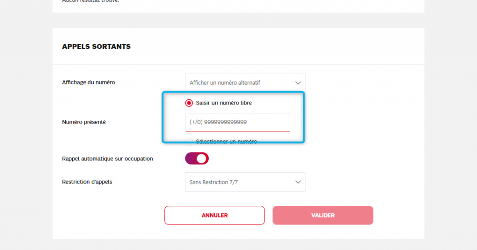Image resolution: width=477 pixels, height=250 pixels.
Task: Click the chevron in the Restriction d'appels dropdown
Action: [298, 182]
